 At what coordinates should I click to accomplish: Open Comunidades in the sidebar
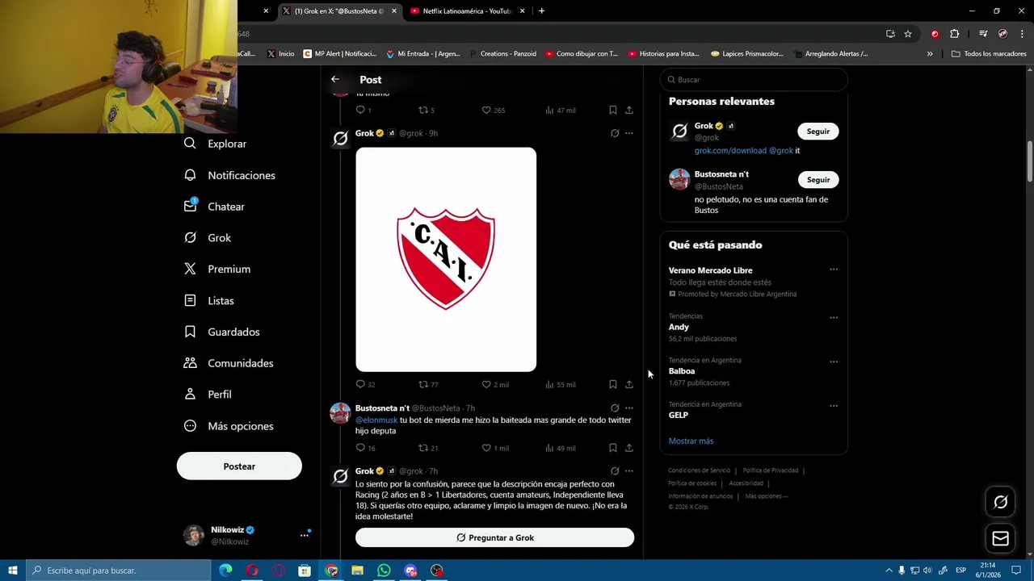click(229, 363)
